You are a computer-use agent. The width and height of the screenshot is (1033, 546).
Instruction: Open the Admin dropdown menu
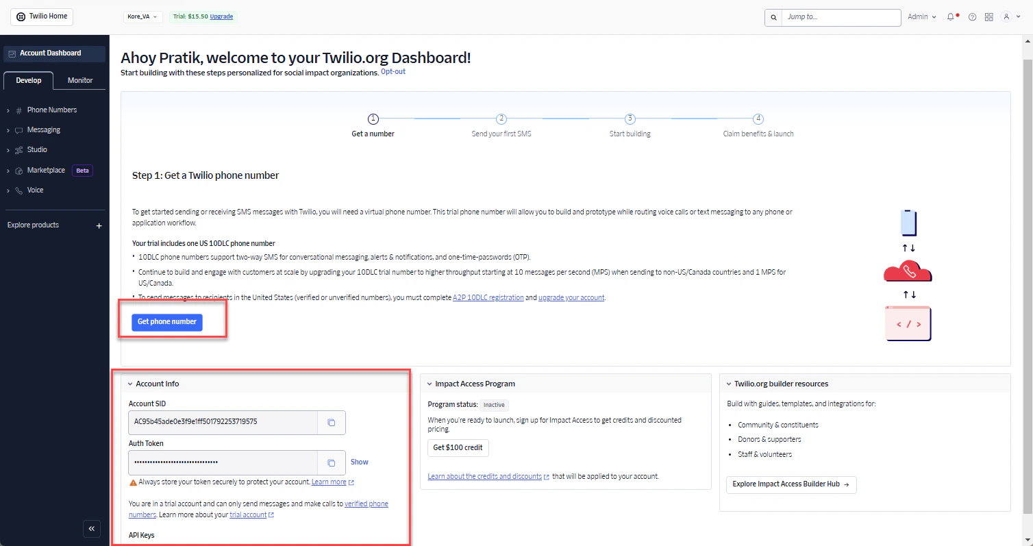921,17
